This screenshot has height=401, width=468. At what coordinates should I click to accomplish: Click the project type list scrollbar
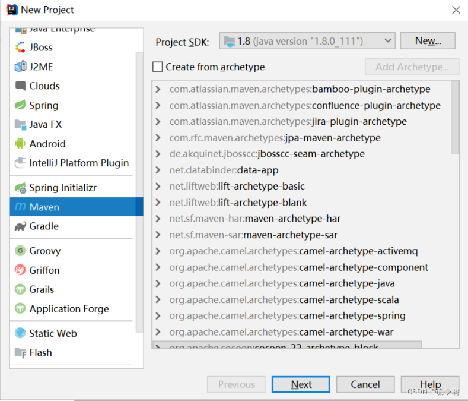(139, 192)
